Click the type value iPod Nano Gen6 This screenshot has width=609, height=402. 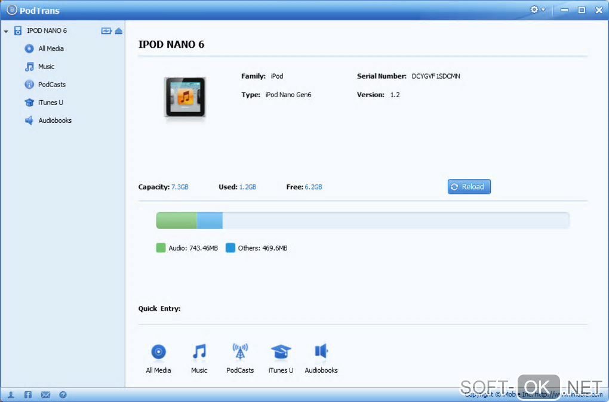pos(288,95)
